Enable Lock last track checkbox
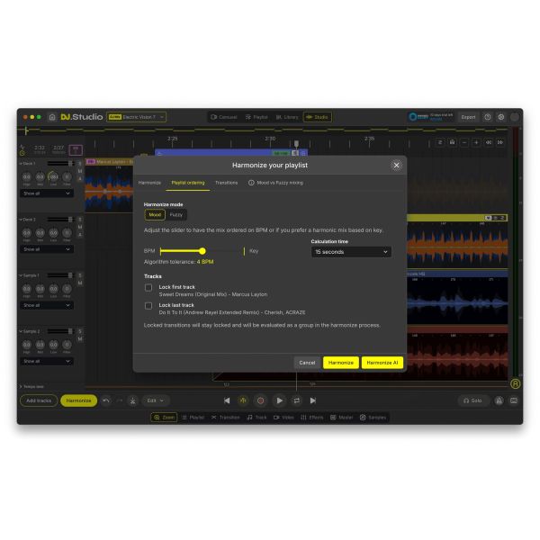 (x=148, y=306)
